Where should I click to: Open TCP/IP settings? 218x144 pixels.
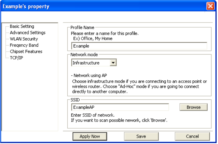(x=16, y=58)
